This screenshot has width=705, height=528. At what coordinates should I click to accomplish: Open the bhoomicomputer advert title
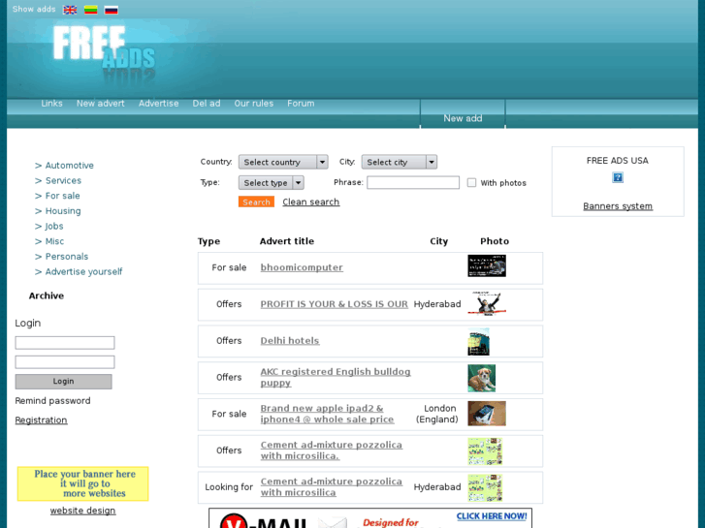[x=302, y=267]
